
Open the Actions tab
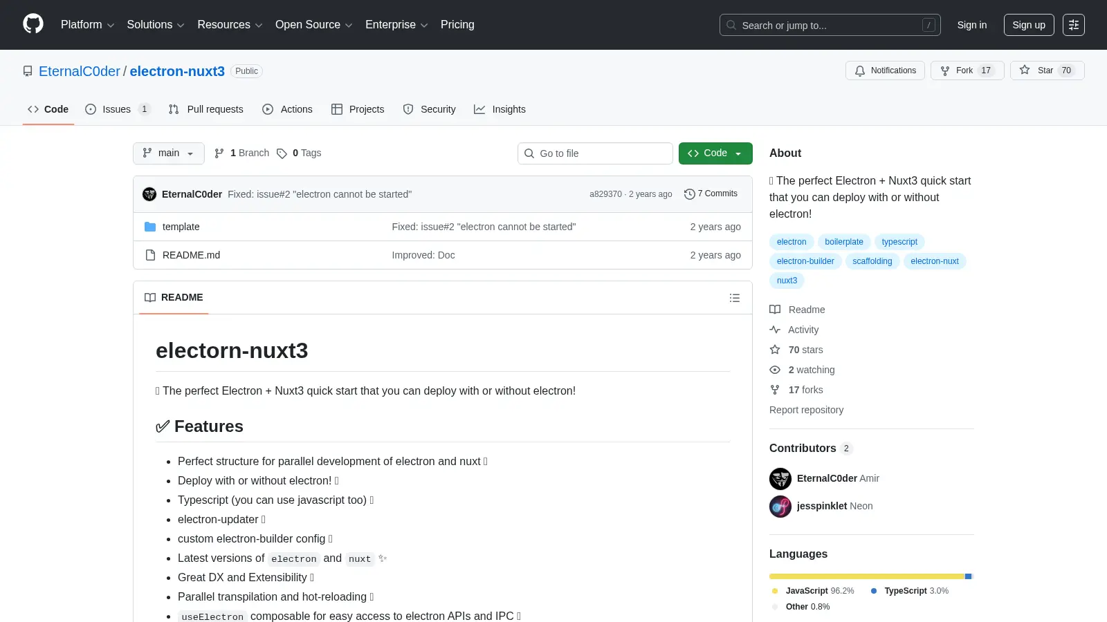pos(287,109)
